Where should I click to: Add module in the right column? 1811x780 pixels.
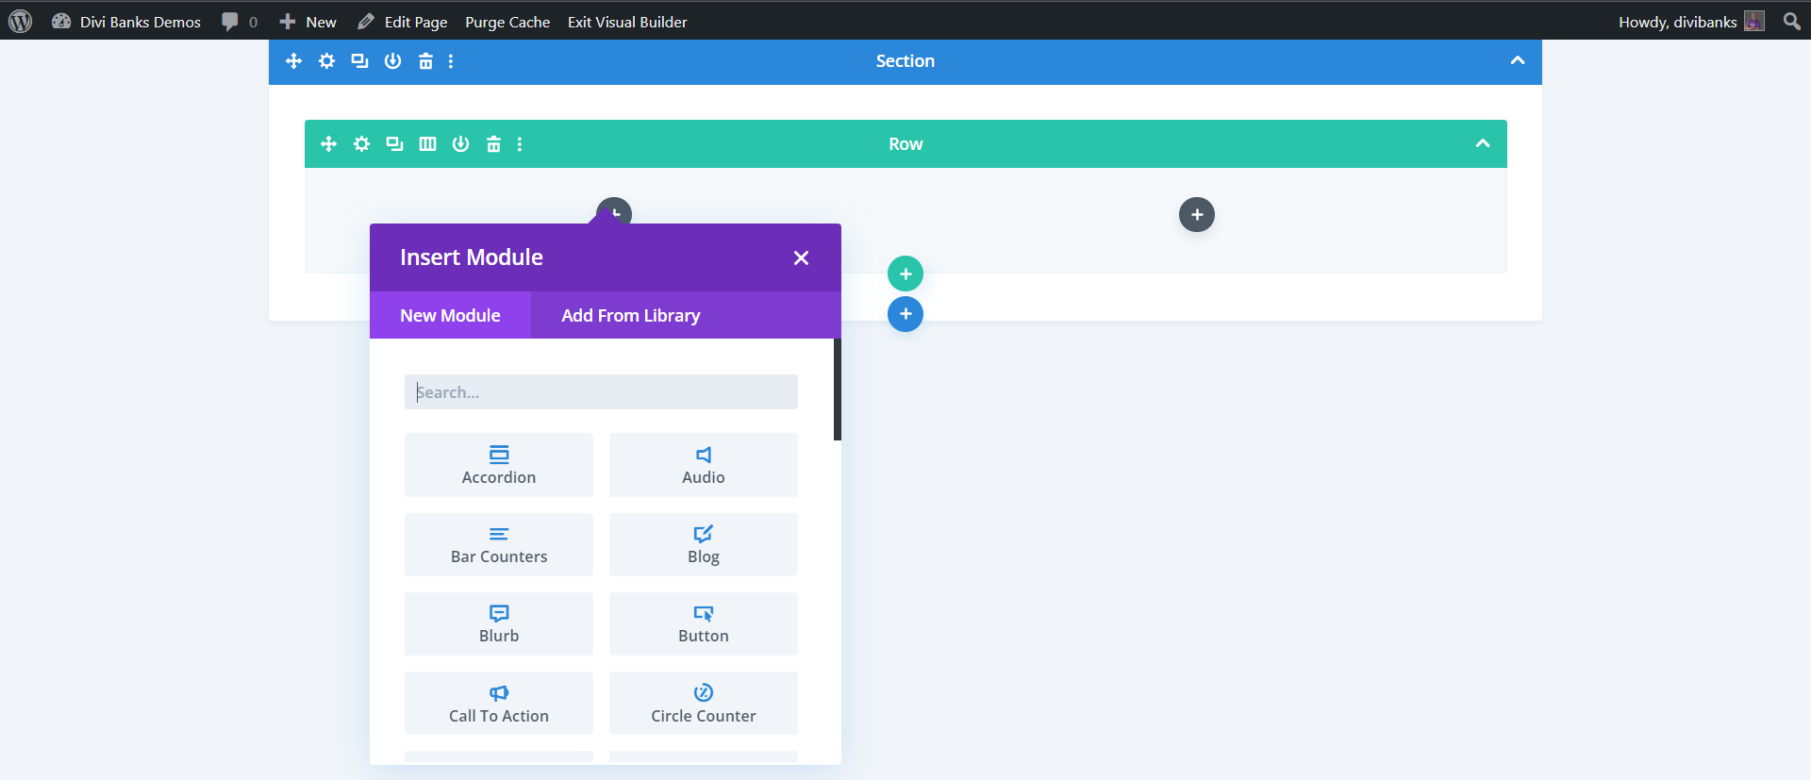(1197, 215)
